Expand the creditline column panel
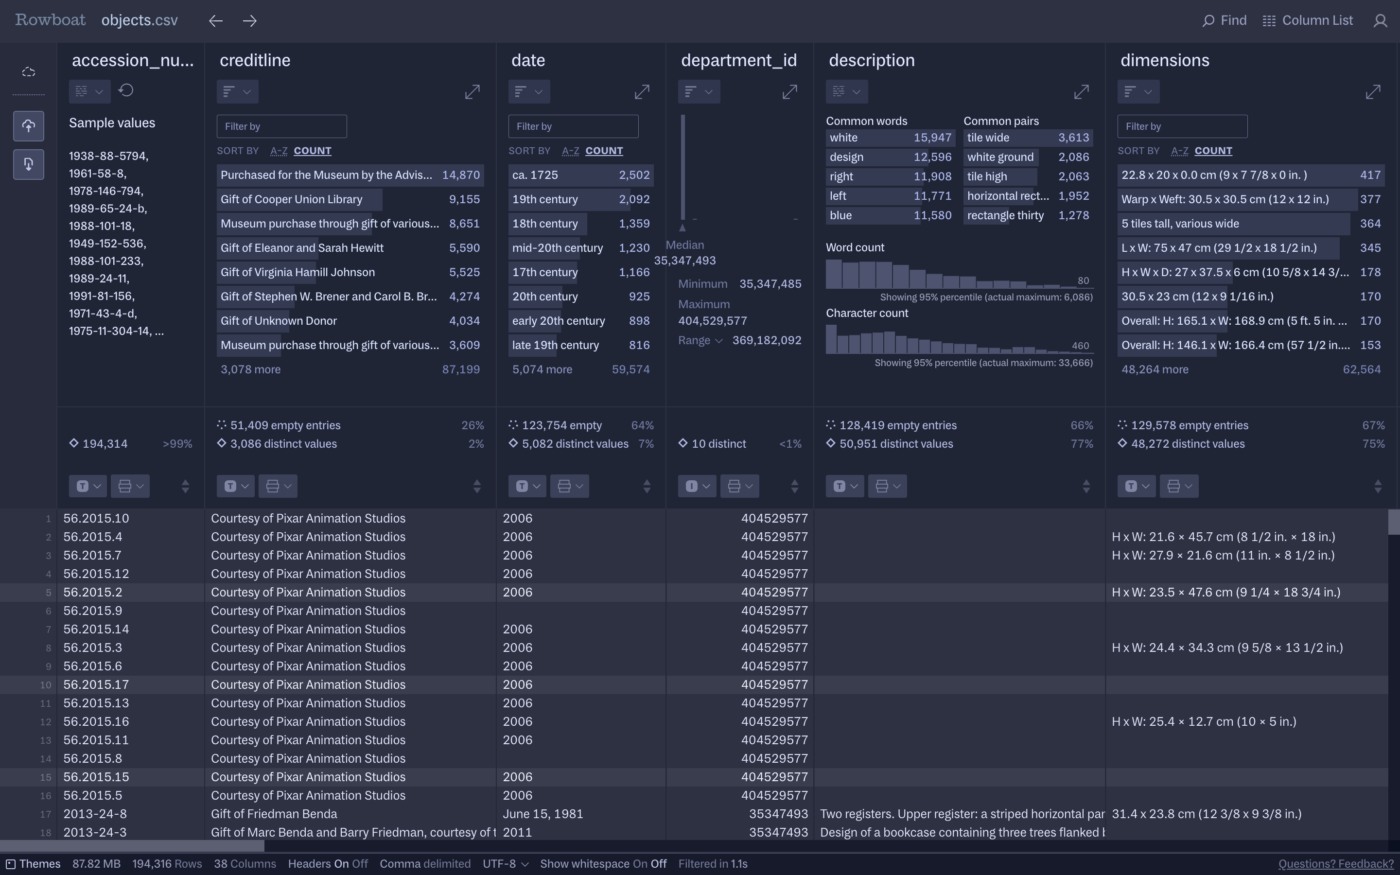 (x=472, y=91)
